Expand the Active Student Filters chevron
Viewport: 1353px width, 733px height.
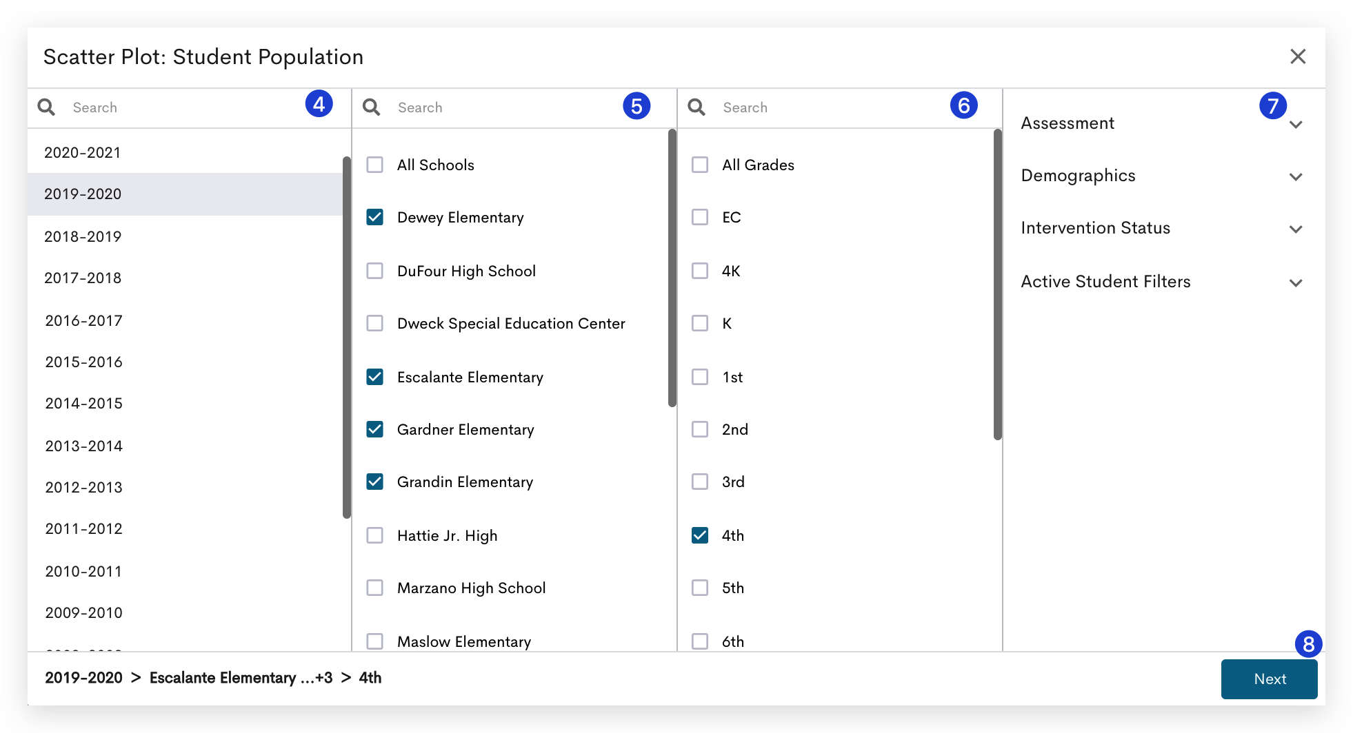[1296, 283]
